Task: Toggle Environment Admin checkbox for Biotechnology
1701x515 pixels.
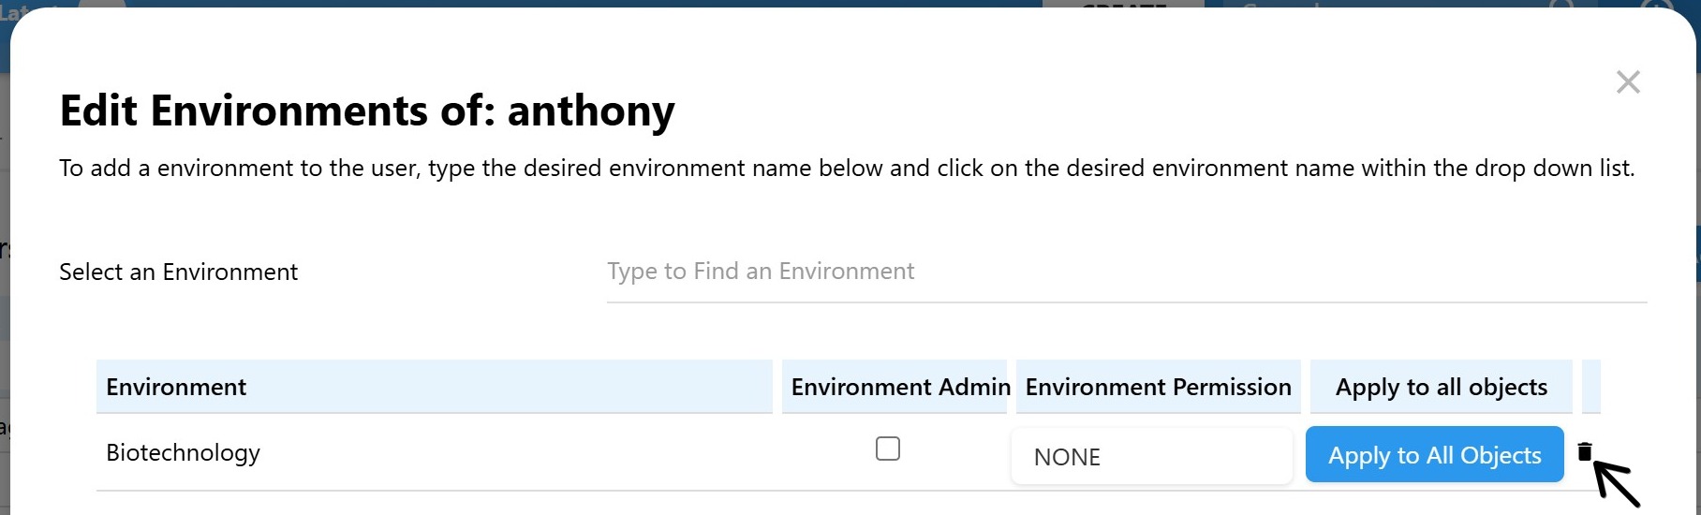Action: pos(888,449)
